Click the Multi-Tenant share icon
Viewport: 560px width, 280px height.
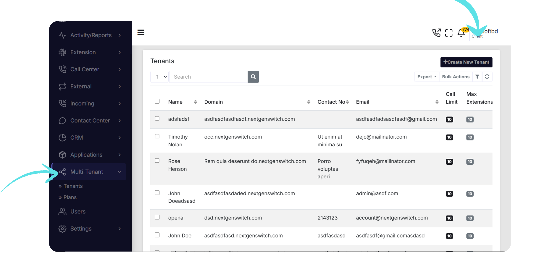tap(62, 172)
